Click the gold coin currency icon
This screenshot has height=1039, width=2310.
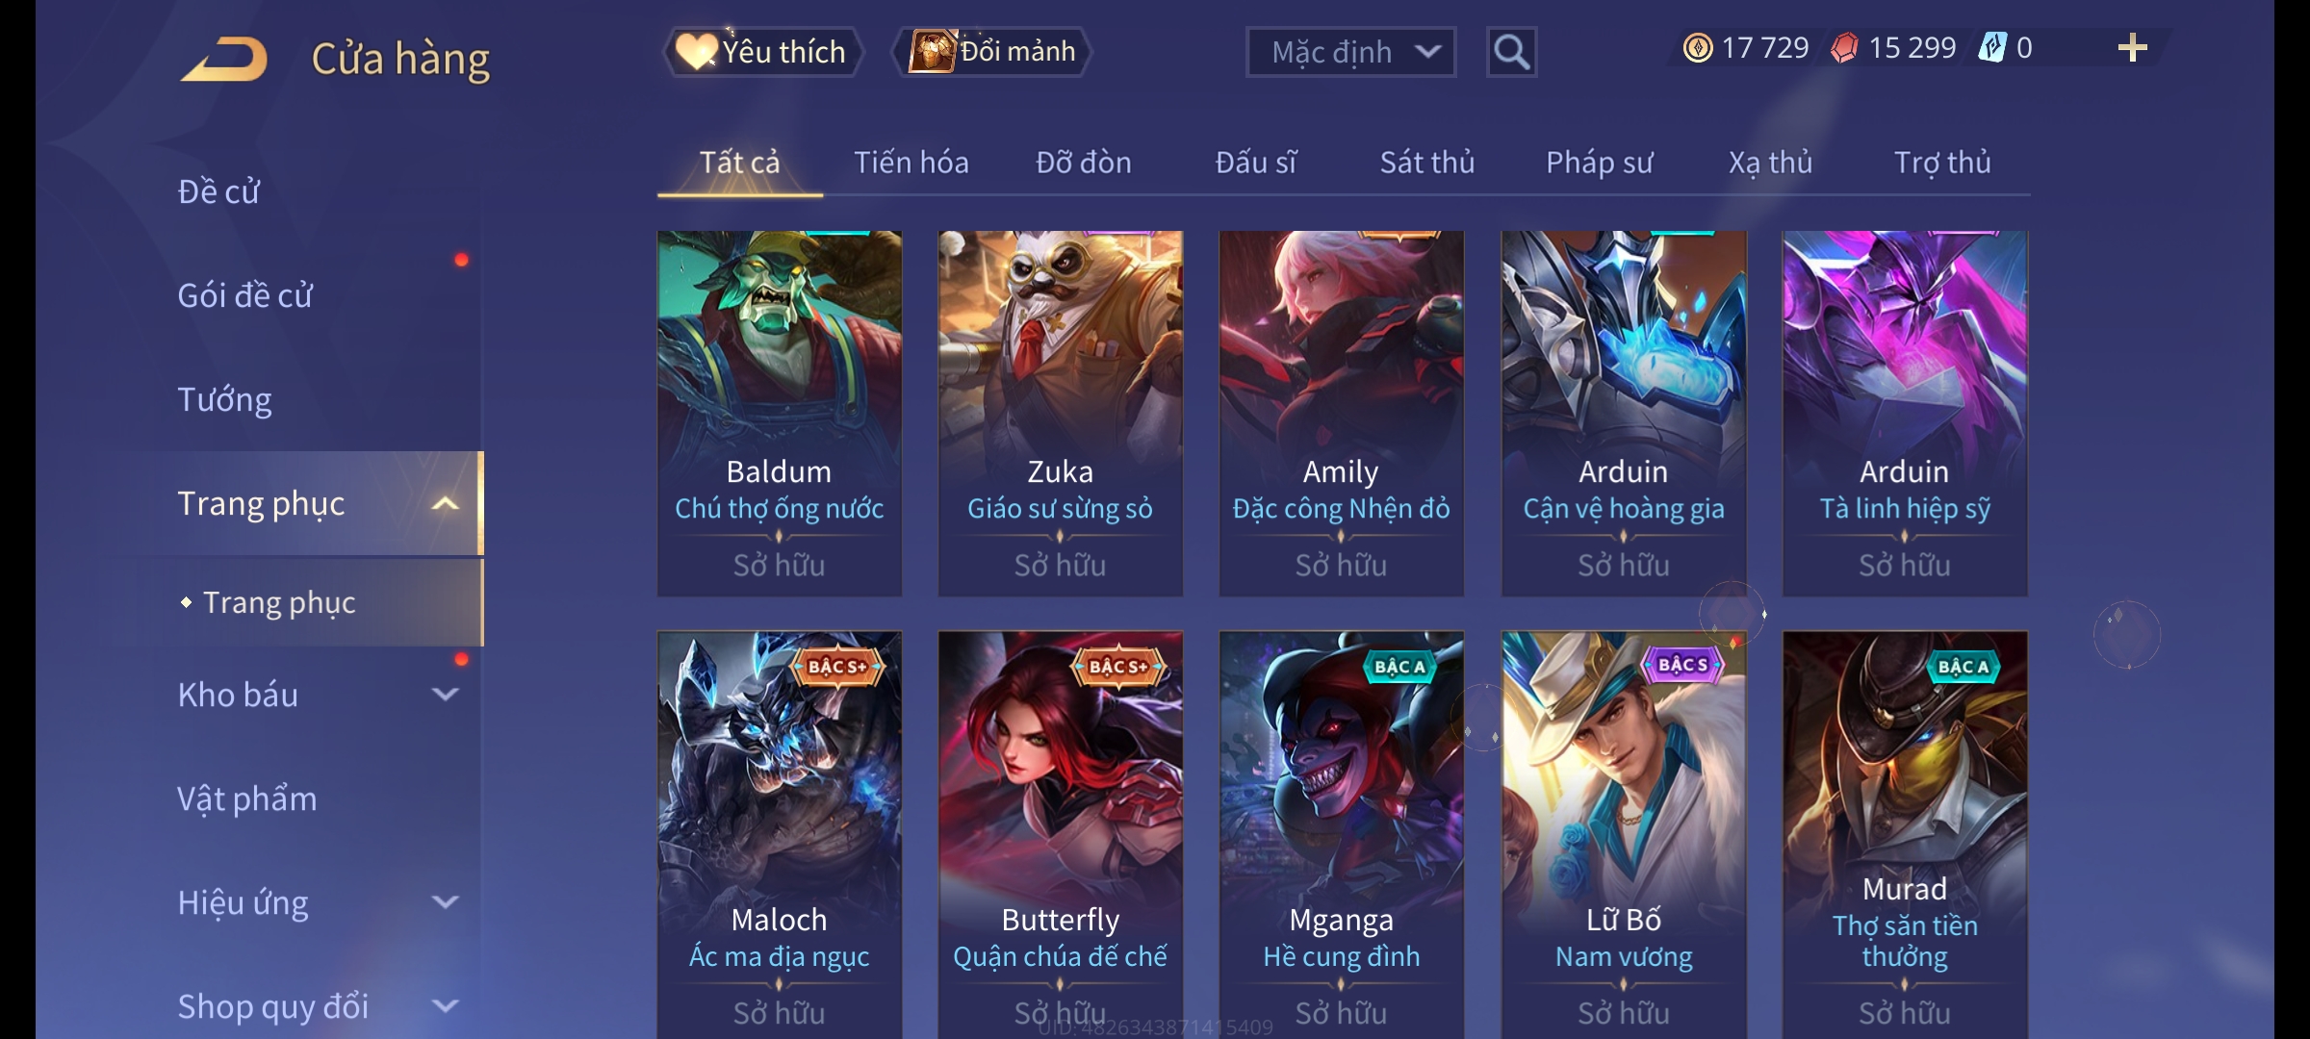pos(1698,48)
